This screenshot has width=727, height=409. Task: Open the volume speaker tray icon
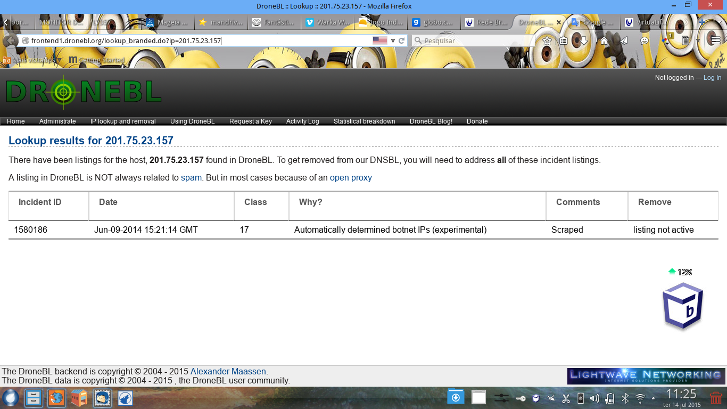point(595,398)
